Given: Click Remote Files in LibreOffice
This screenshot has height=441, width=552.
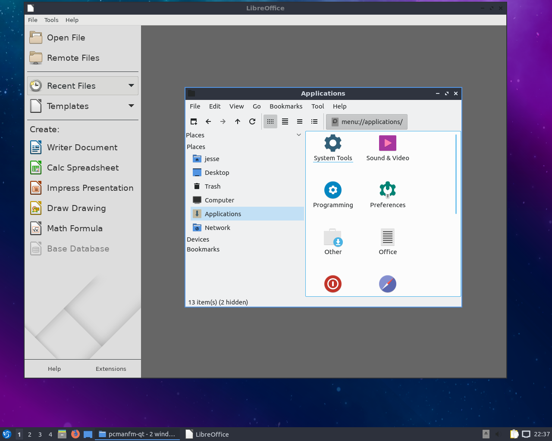Looking at the screenshot, I should (83, 58).
